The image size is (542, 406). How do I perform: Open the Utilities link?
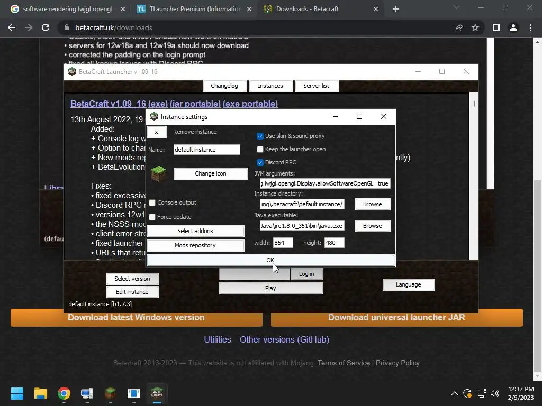[x=218, y=340]
